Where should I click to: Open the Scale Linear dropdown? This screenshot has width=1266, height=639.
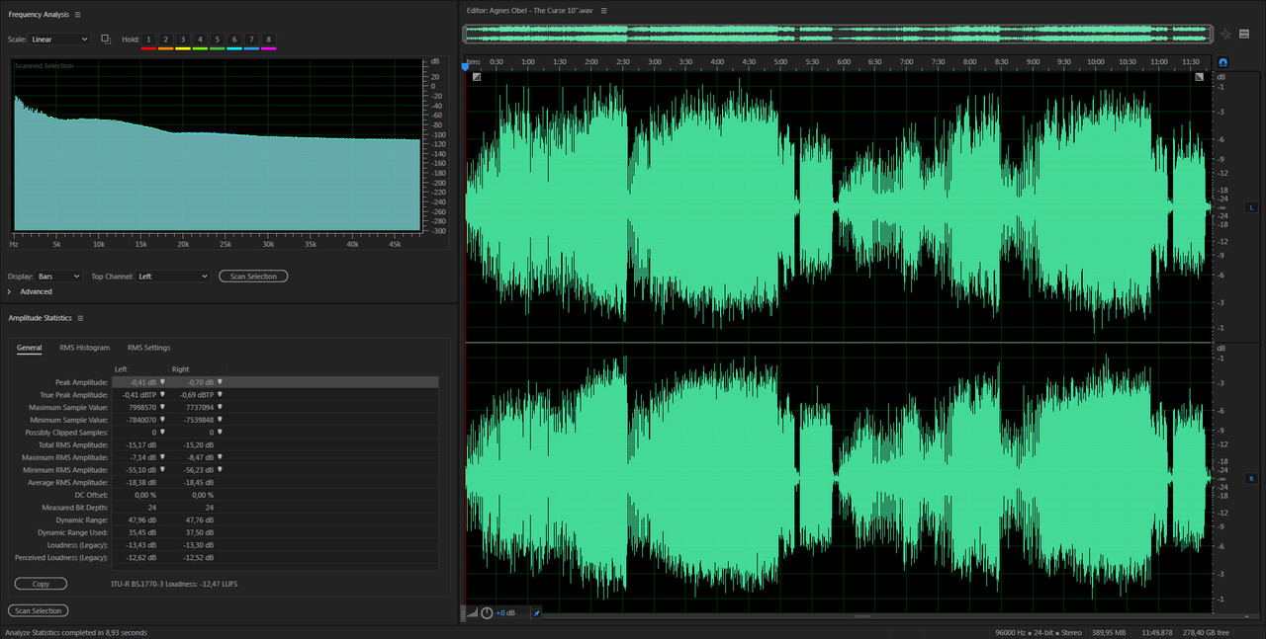pyautogui.click(x=59, y=40)
